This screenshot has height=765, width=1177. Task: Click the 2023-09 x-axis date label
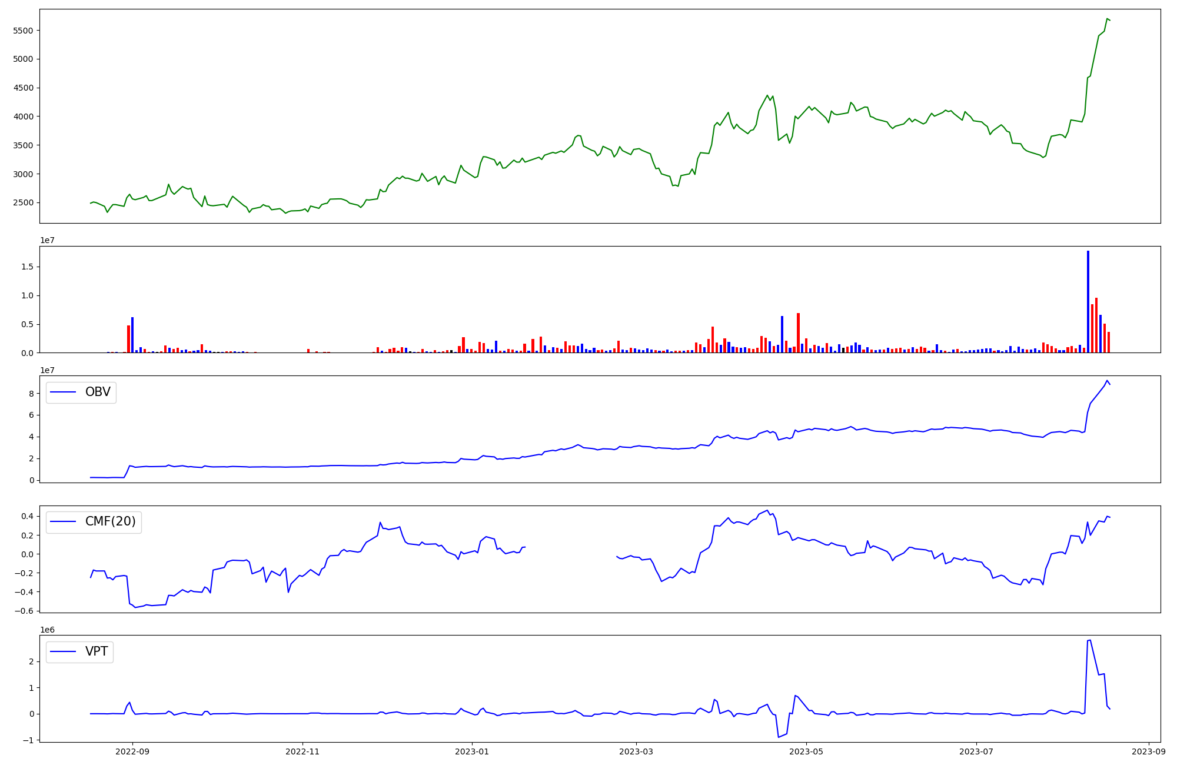point(1149,751)
